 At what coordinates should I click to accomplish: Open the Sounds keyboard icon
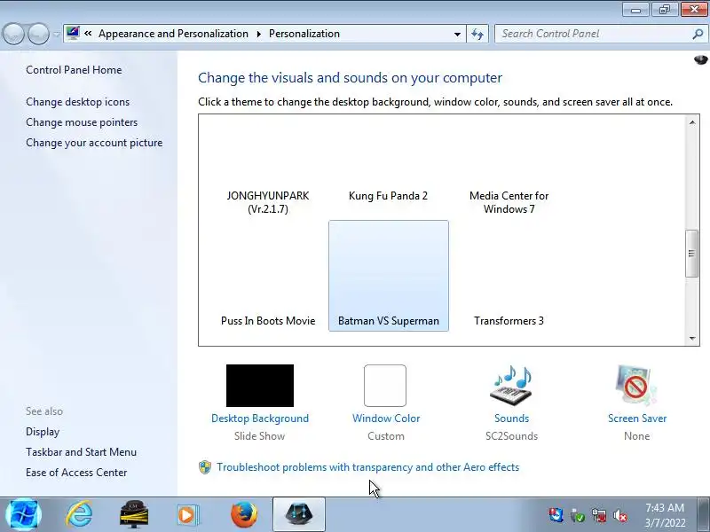coord(511,386)
